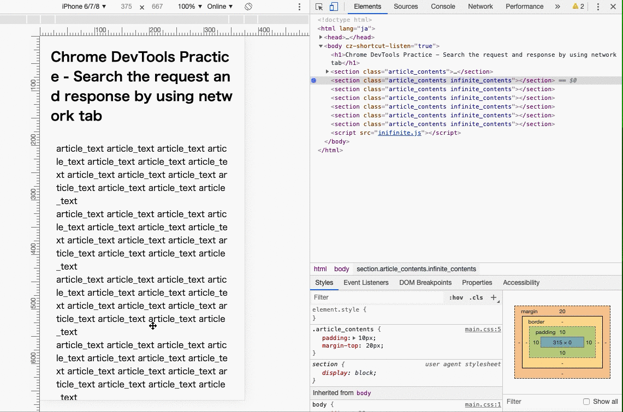Screen dimensions: 623x412
Task: Toggle the .cls class editor
Action: pyautogui.click(x=476, y=297)
